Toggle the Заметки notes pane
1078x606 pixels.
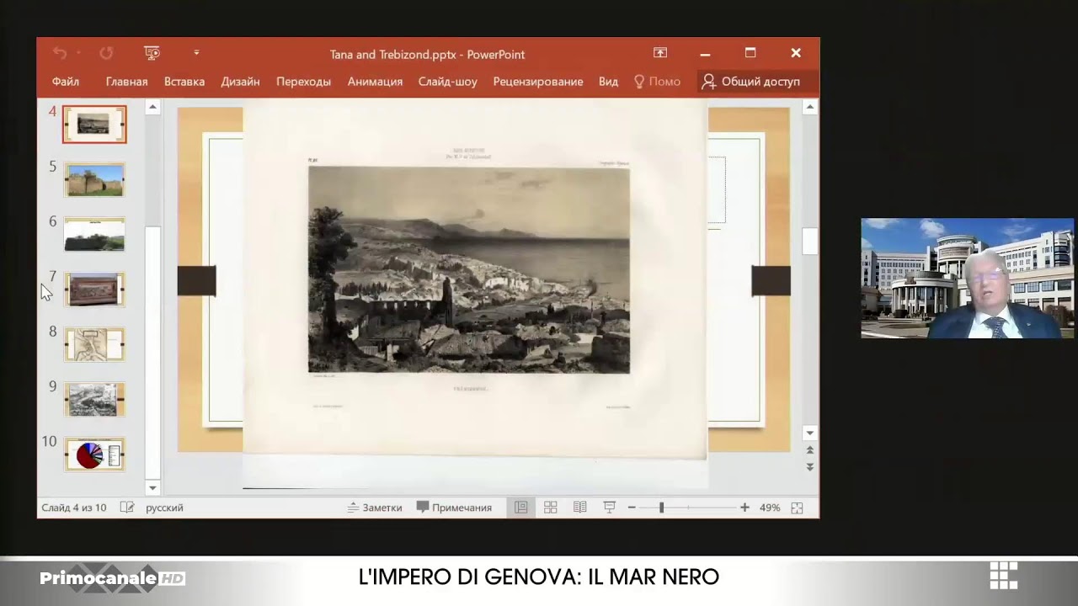click(x=375, y=508)
